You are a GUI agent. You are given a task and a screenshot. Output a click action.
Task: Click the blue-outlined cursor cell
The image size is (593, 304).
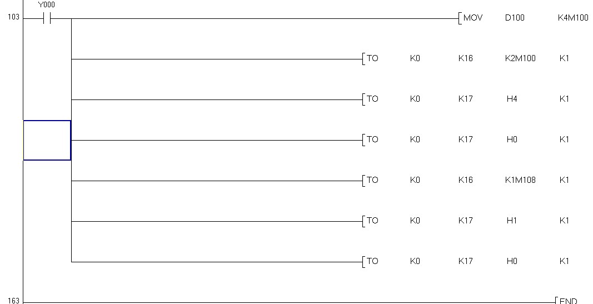pos(47,140)
